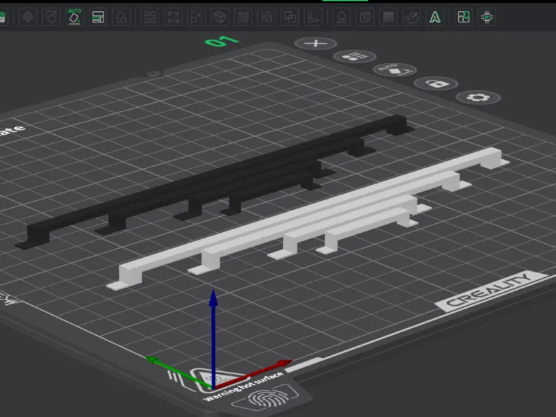Toggle the plate lock icon

pos(436,83)
